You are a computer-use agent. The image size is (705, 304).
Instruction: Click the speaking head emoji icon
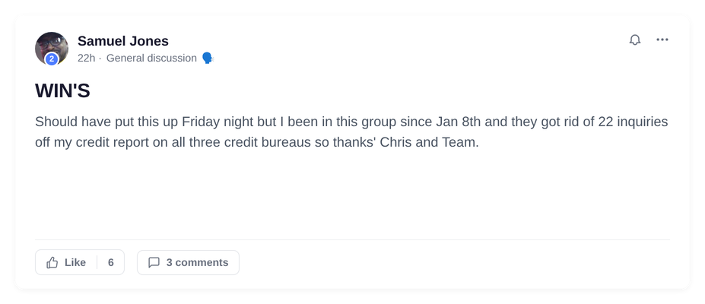point(207,59)
